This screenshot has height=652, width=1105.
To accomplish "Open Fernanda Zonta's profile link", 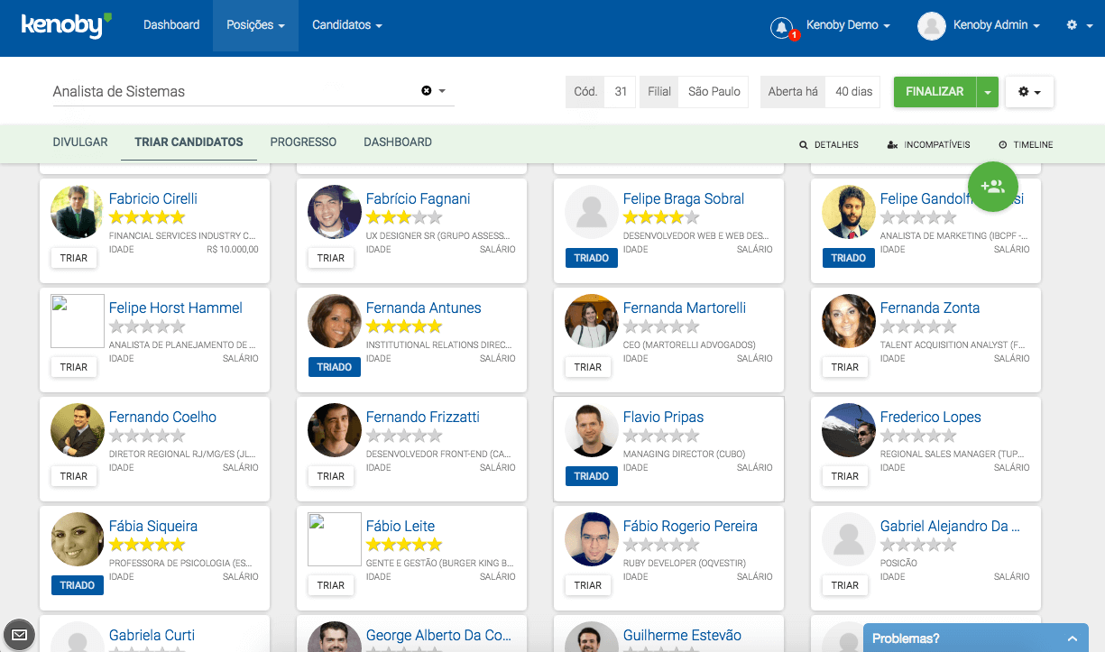I will pos(930,308).
